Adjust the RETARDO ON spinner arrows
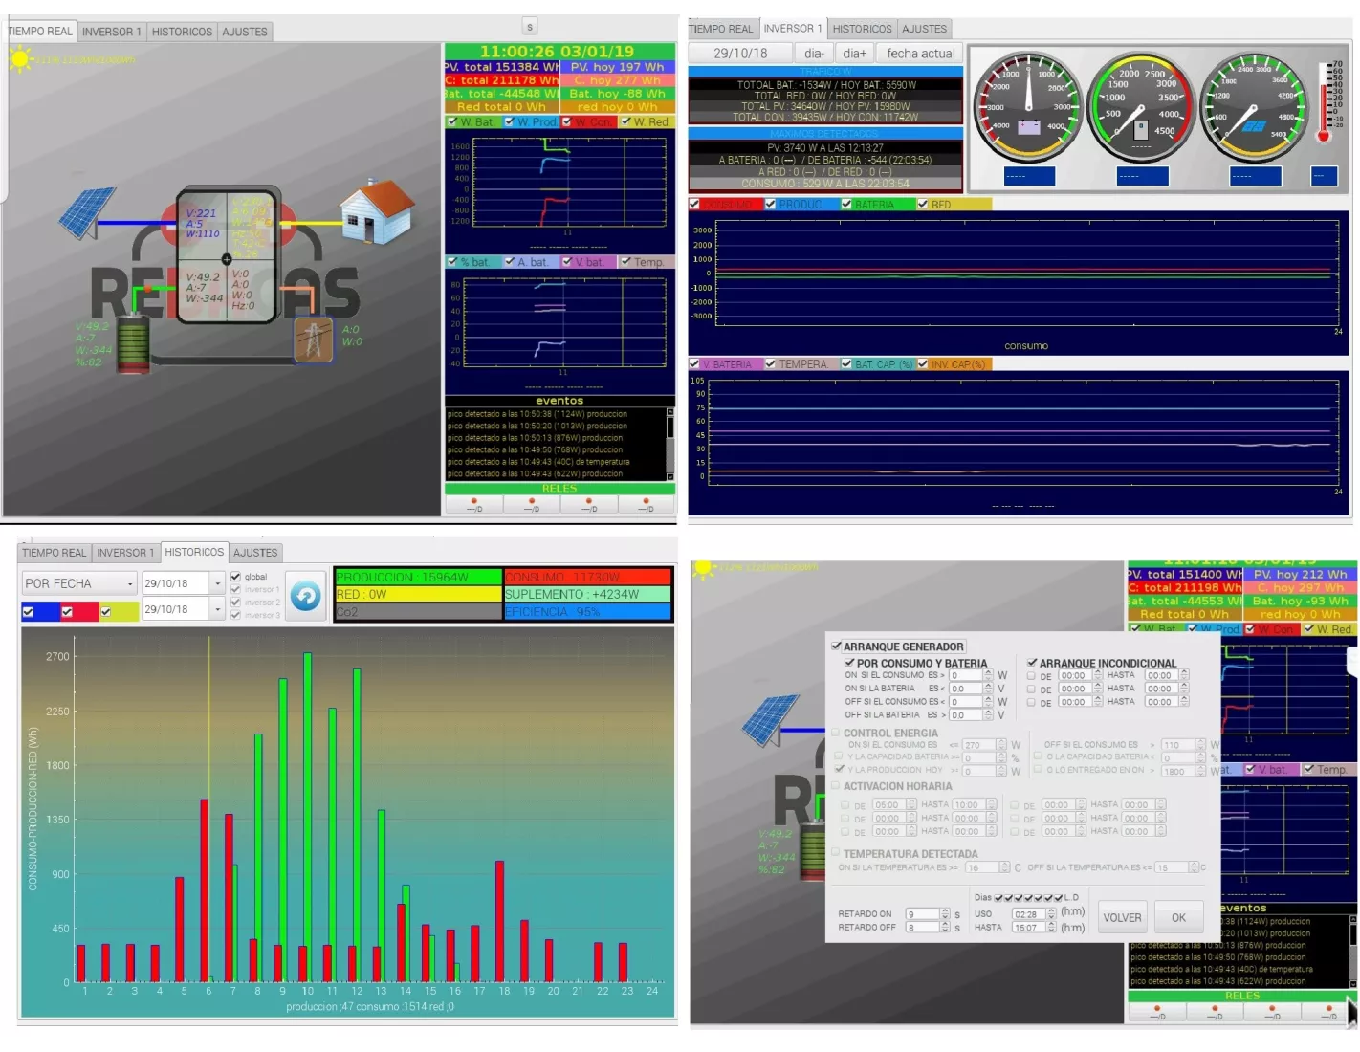The image size is (1360, 1052). [x=945, y=914]
